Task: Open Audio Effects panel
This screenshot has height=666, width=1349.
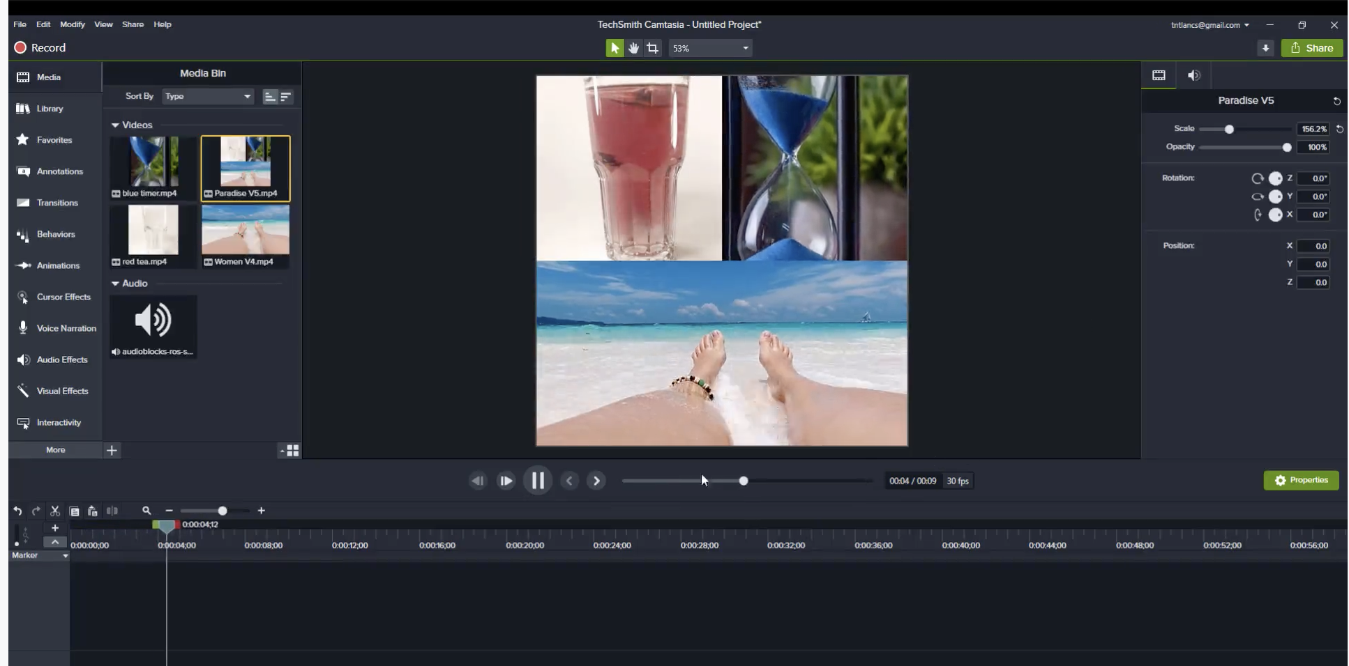Action: [x=55, y=359]
